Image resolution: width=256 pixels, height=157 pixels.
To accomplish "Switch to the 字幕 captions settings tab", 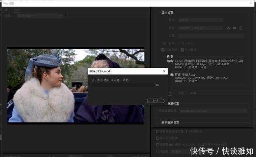I will pyautogui.click(x=193, y=93).
